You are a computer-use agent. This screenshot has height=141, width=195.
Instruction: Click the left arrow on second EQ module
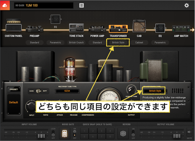pyautogui.click(x=154, y=28)
